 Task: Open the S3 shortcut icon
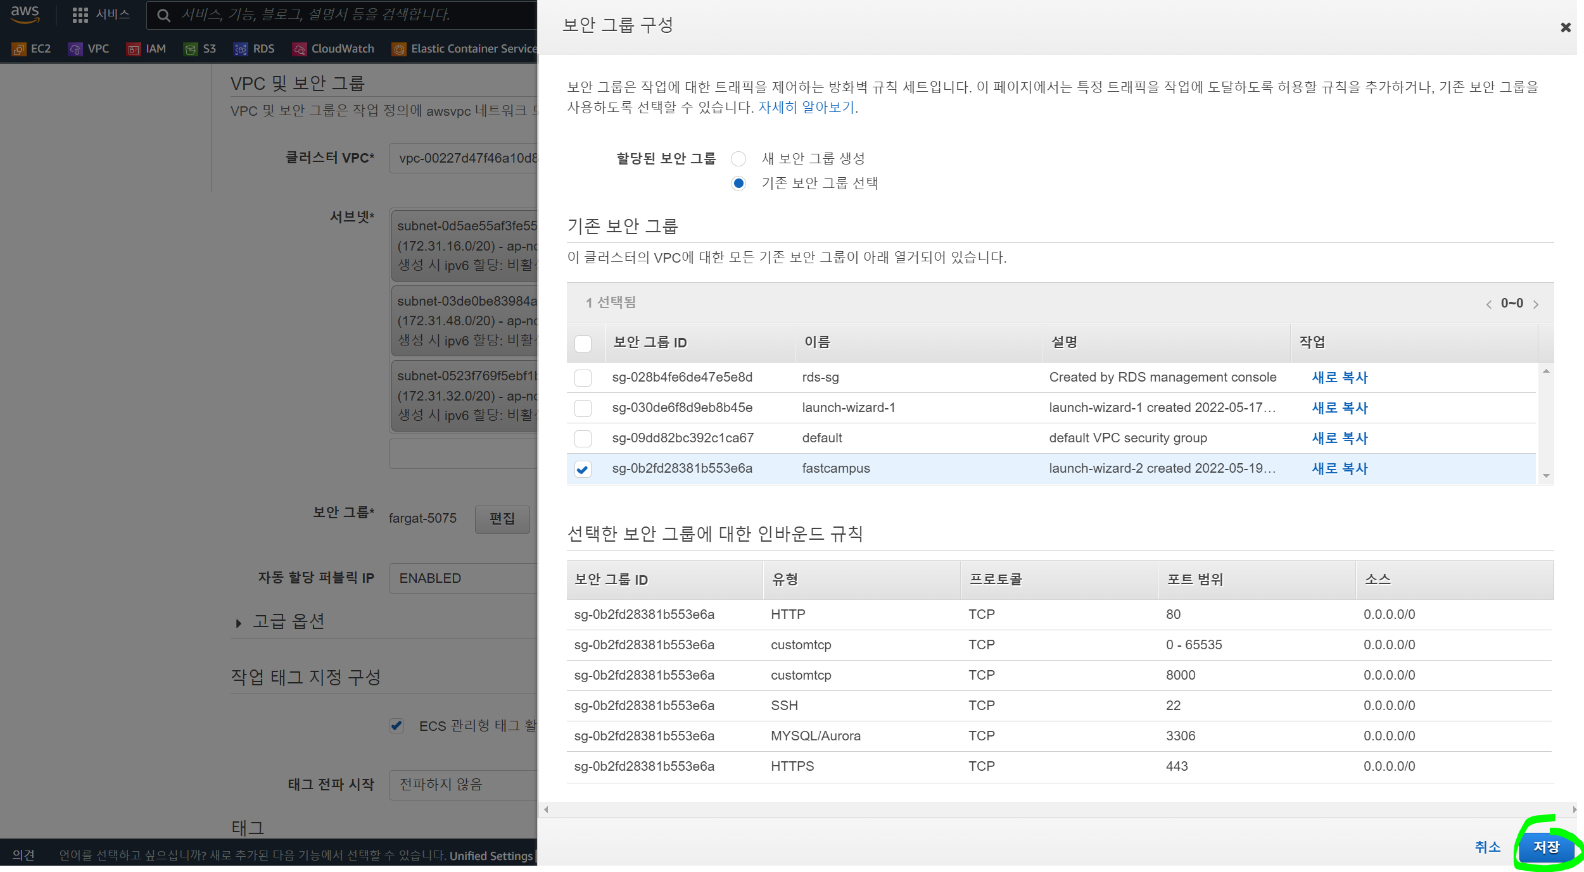point(190,49)
